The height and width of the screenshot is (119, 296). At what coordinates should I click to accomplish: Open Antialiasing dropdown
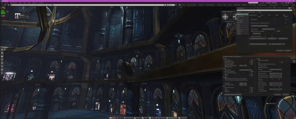pyautogui.click(x=243, y=83)
